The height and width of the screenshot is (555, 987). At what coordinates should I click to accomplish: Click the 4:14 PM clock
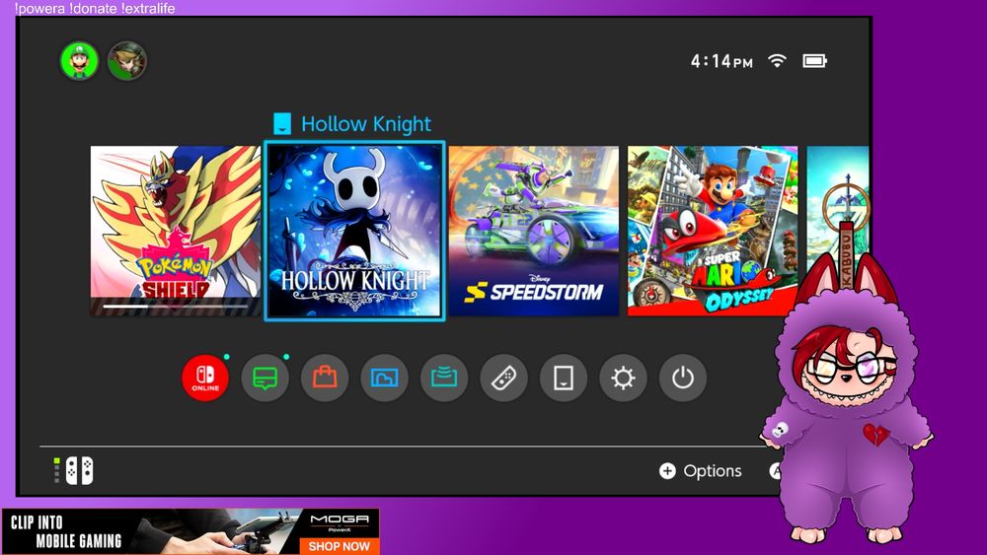coord(721,61)
